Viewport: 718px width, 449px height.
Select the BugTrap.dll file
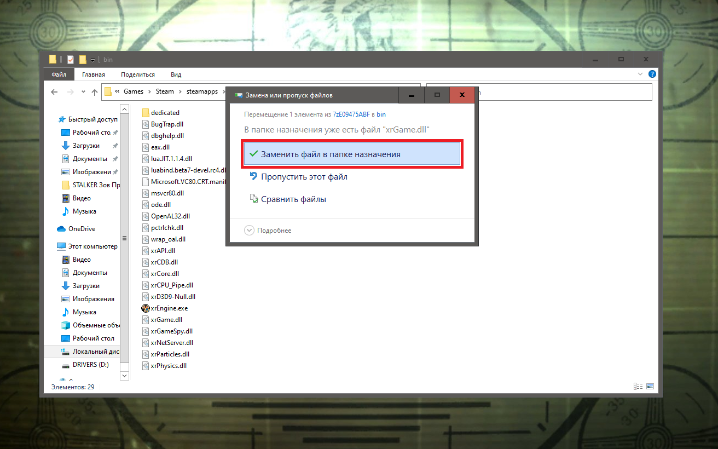pos(163,124)
